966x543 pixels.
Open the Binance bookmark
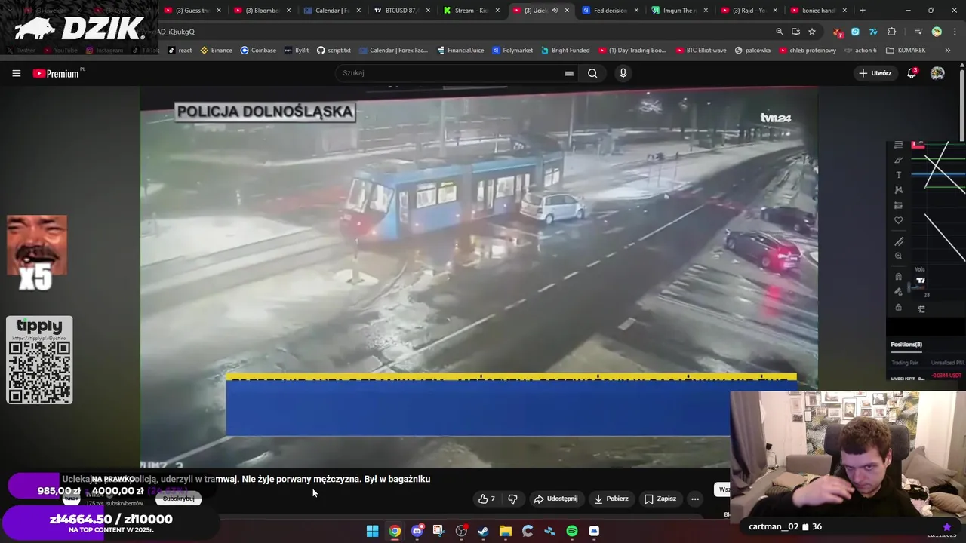[216, 50]
